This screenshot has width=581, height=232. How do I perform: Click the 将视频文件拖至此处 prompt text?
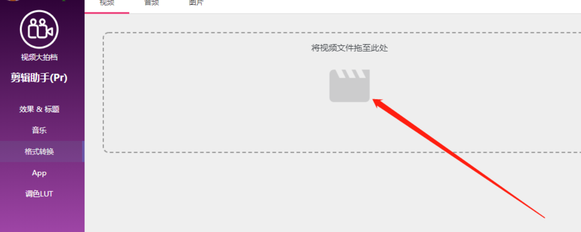click(x=349, y=48)
